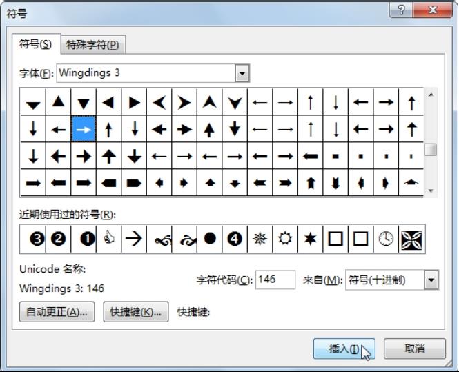
Task: Click the 自动更正(A)... button
Action: 57,312
